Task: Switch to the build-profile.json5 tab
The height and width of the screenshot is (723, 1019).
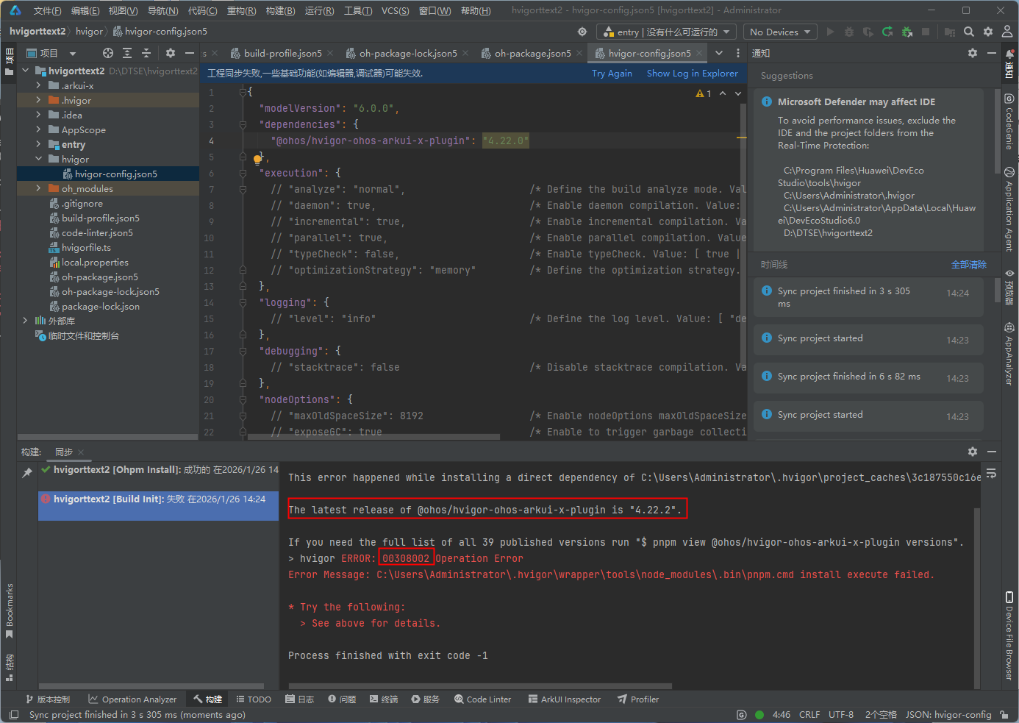Action: tap(282, 53)
